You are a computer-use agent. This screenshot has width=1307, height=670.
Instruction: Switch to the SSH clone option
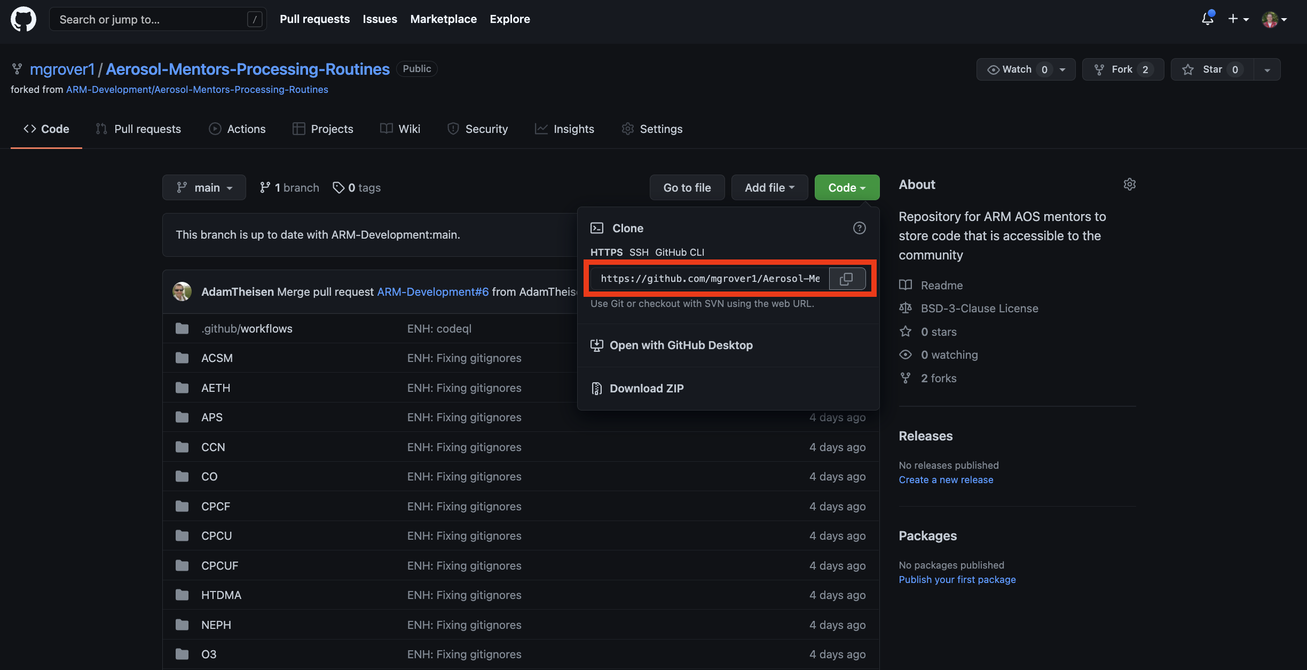639,252
